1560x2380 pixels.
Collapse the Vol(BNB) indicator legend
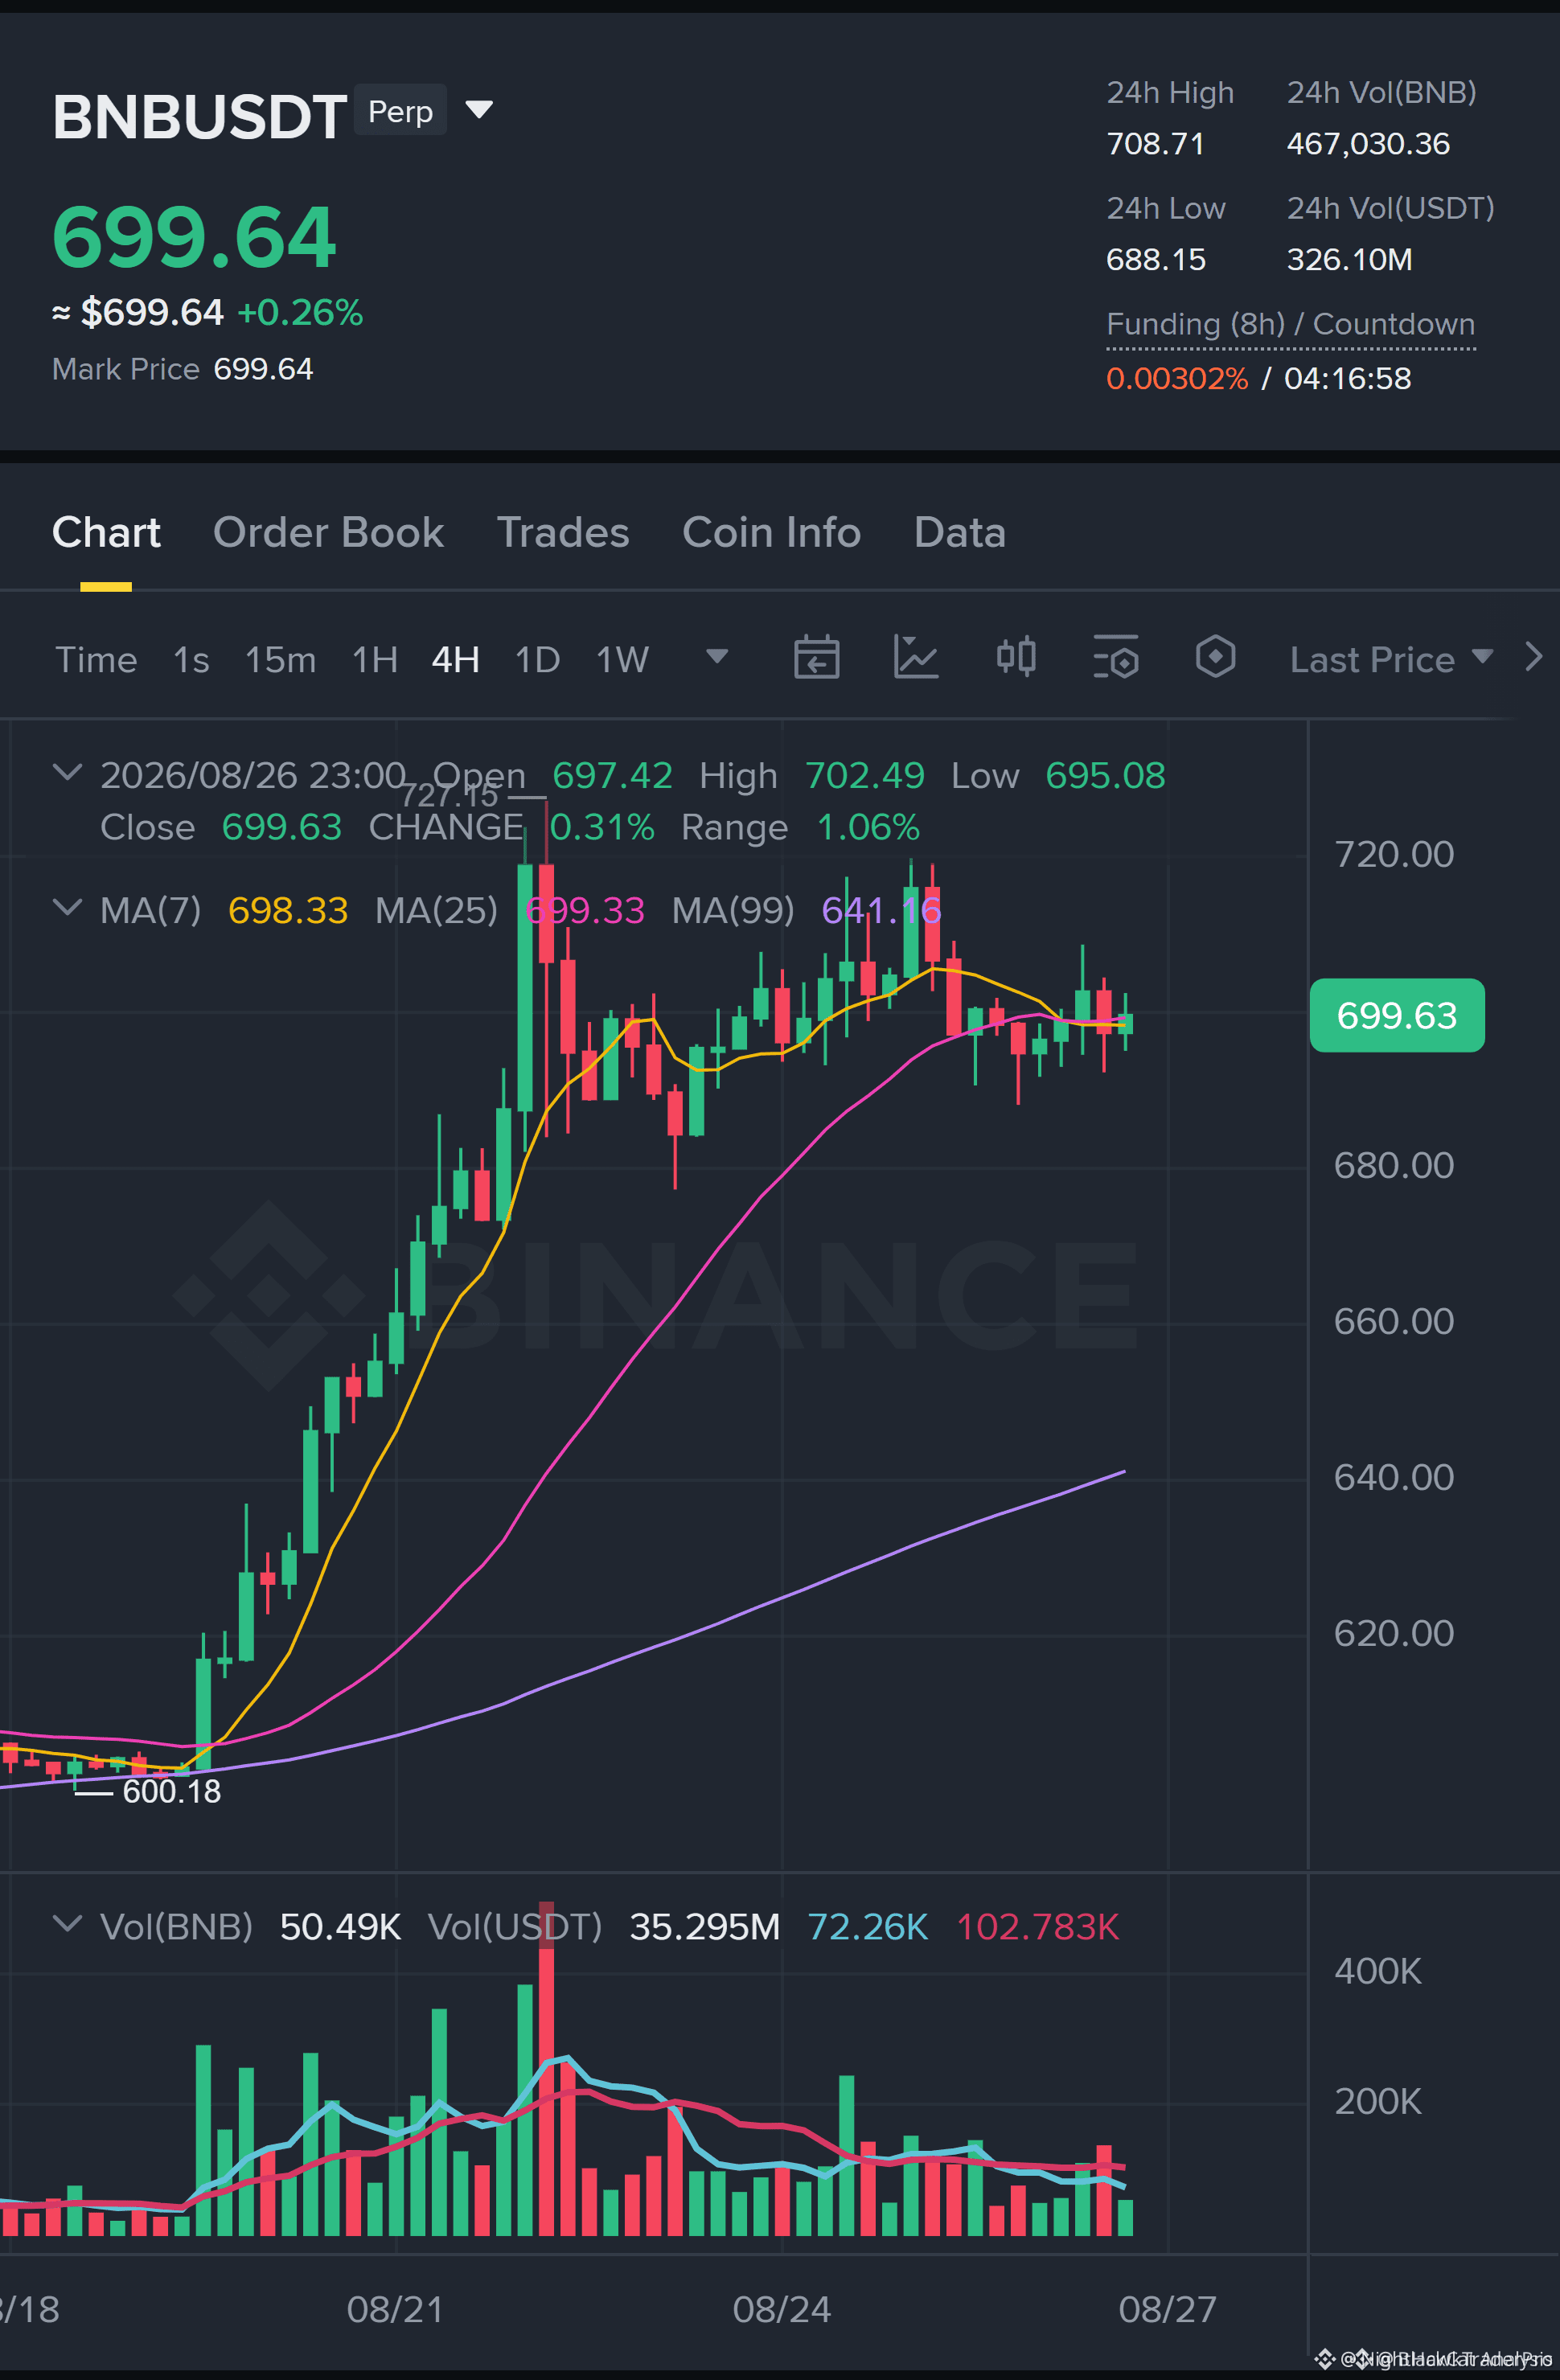pyautogui.click(x=67, y=1923)
